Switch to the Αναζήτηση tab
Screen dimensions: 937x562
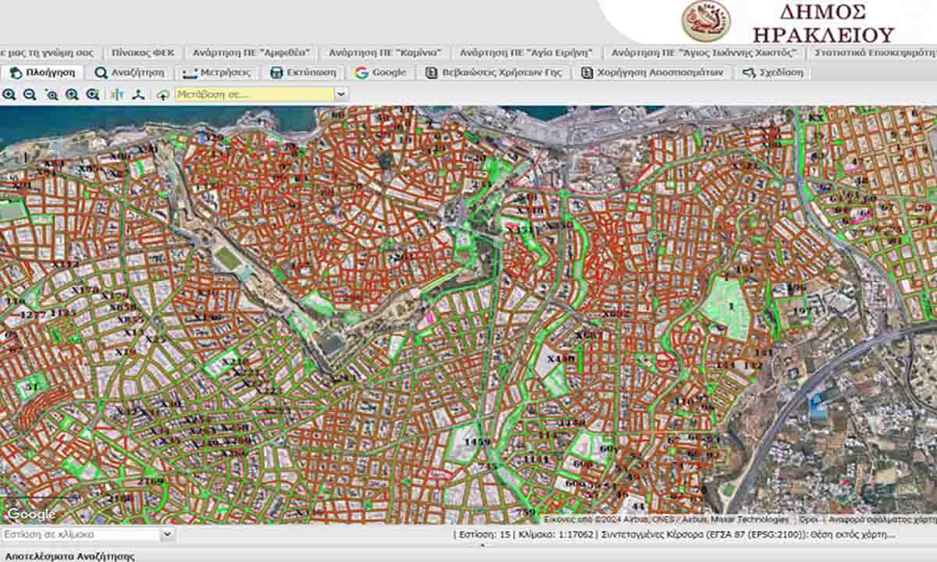130,73
